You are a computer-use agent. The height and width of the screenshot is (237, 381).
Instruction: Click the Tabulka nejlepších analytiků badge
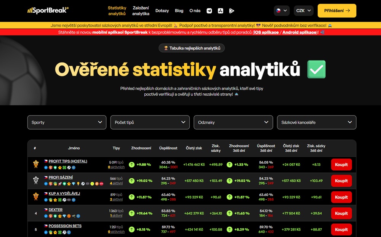(x=192, y=48)
